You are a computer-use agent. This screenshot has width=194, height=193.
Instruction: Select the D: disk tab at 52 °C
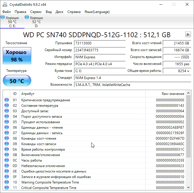coord(36,22)
